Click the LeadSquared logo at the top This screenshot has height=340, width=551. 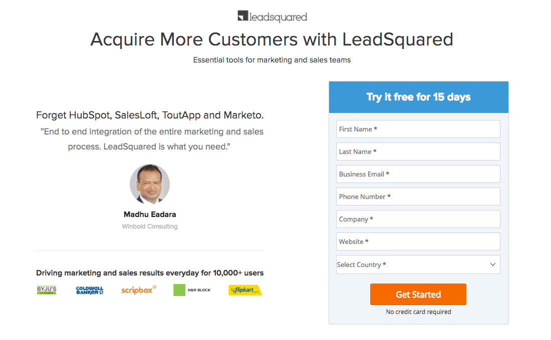(272, 16)
